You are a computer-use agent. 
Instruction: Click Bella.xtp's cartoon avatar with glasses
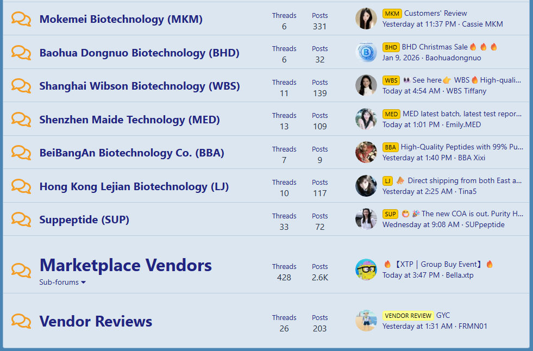[366, 270]
